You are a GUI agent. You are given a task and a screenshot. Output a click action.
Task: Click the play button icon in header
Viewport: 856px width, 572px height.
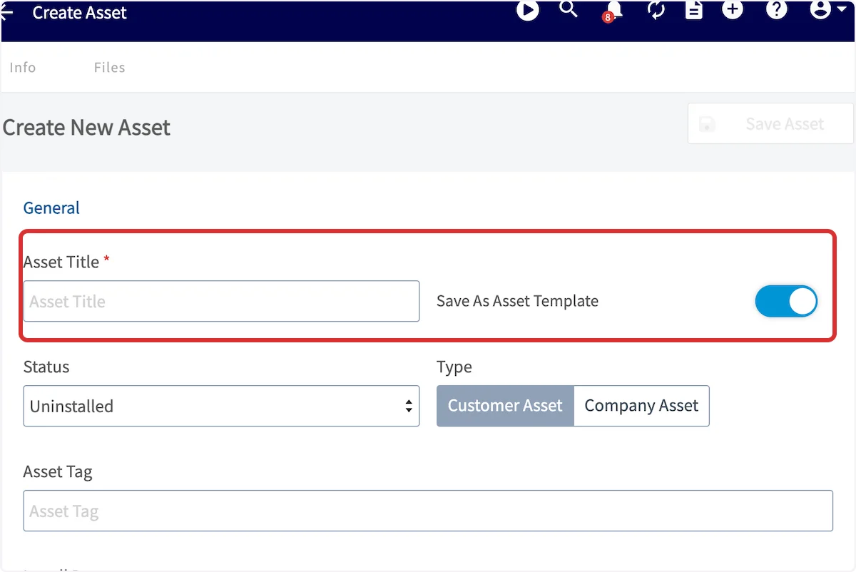(528, 10)
